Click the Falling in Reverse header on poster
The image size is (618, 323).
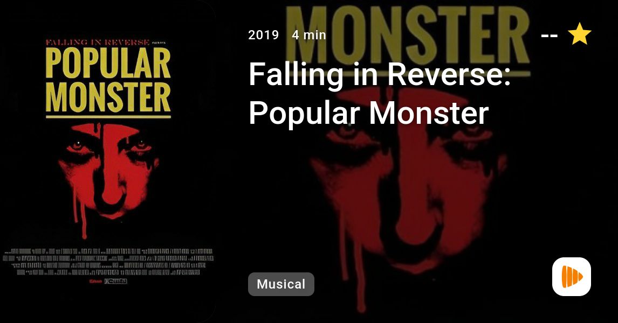coord(98,42)
